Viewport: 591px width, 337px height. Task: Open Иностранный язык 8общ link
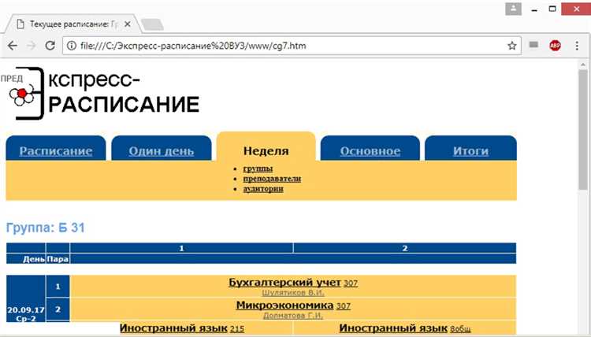[405, 328]
